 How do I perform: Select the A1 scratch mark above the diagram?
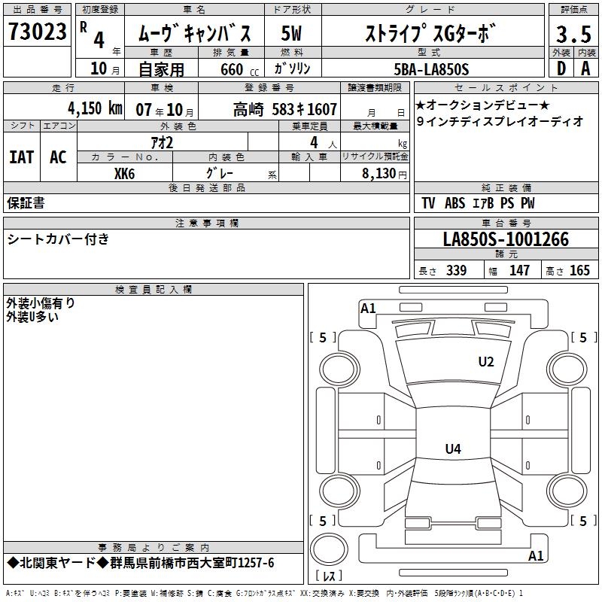click(368, 308)
